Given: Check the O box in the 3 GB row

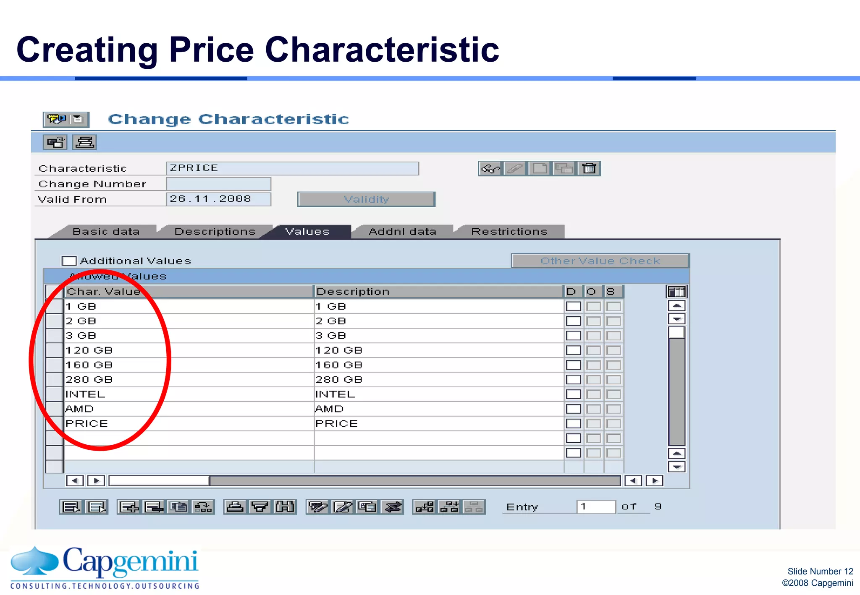Looking at the screenshot, I should pyautogui.click(x=593, y=336).
